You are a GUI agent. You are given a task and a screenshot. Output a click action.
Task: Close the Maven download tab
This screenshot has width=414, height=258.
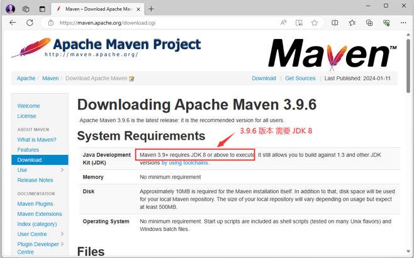(x=138, y=9)
